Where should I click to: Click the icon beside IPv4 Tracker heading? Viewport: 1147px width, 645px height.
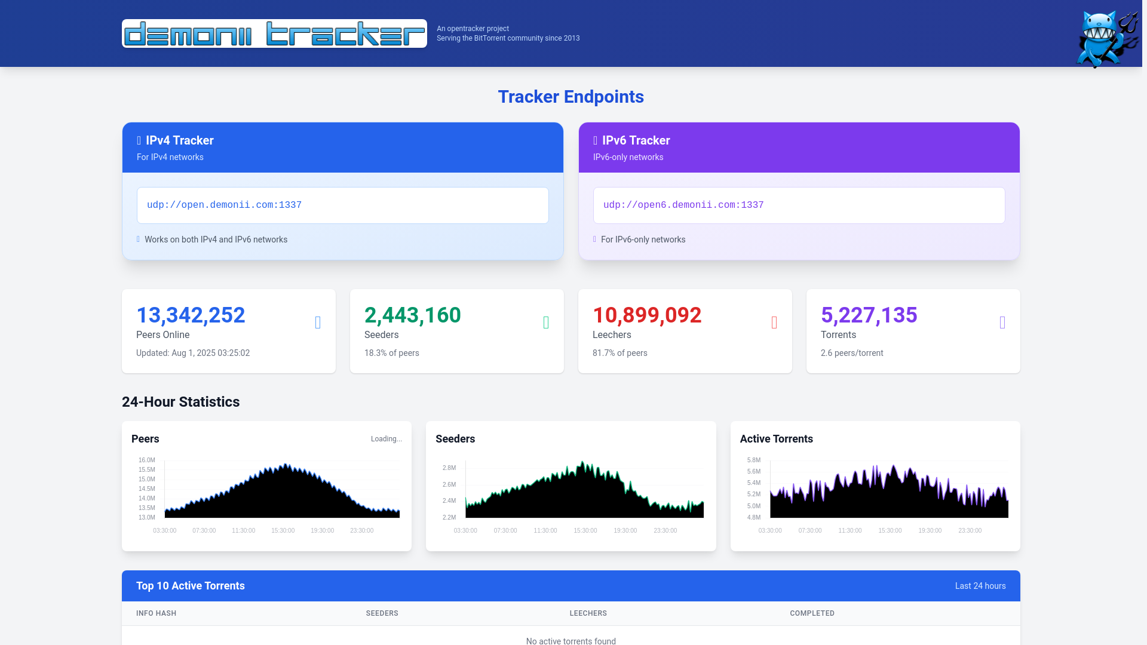[139, 140]
